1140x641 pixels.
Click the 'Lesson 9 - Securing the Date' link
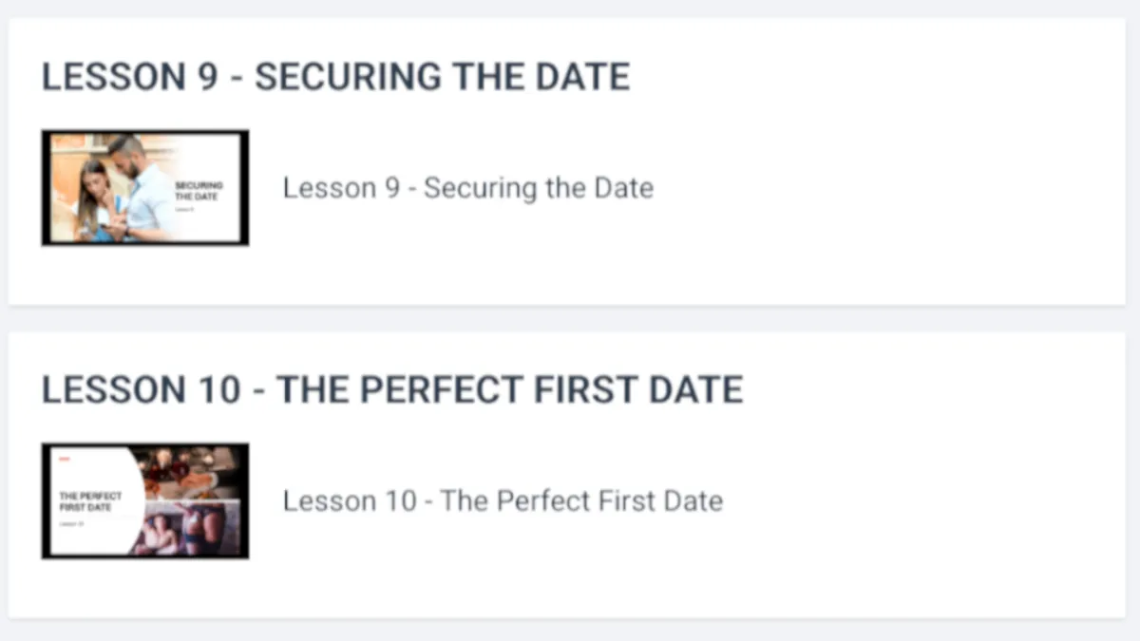[468, 188]
